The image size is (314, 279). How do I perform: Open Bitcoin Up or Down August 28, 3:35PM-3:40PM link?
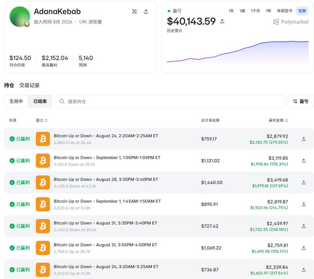tap(106, 180)
